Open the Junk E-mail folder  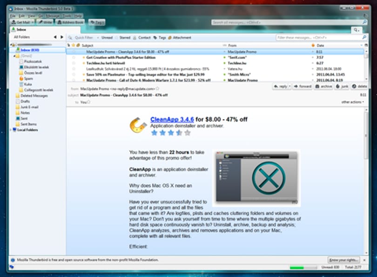tap(29, 107)
